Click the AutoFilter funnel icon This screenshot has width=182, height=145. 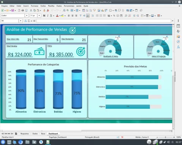(94, 11)
